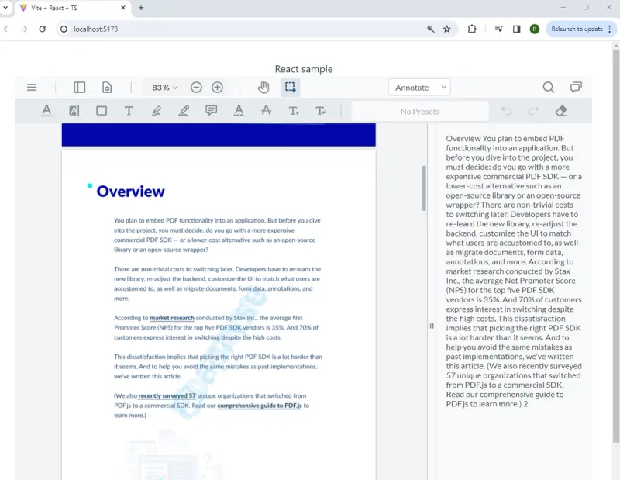620x480 pixels.
Task: Select the marquee selection tool
Action: [x=290, y=88]
